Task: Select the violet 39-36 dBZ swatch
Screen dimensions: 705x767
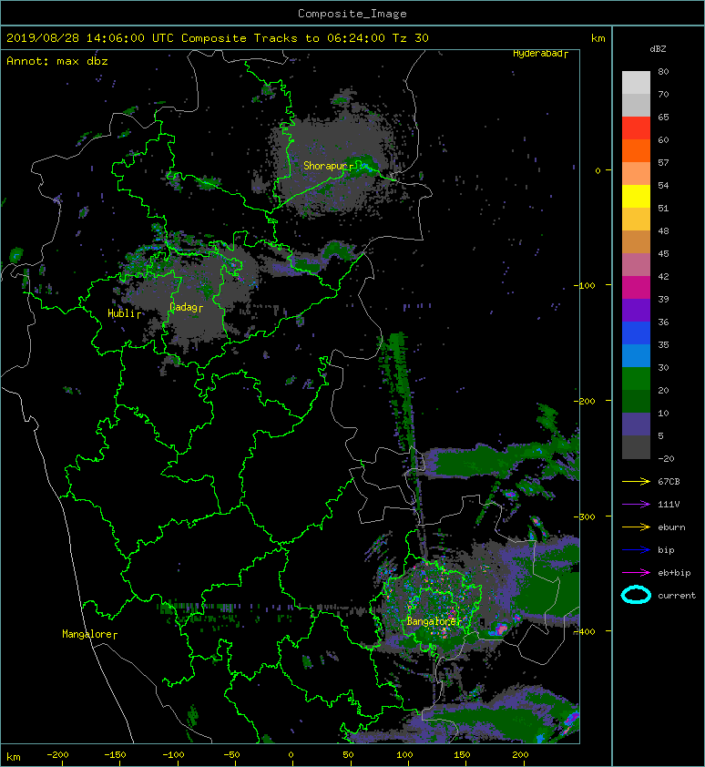Action: pos(636,310)
